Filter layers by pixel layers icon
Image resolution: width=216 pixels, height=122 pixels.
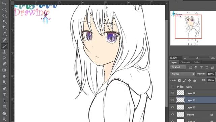click(x=190, y=67)
